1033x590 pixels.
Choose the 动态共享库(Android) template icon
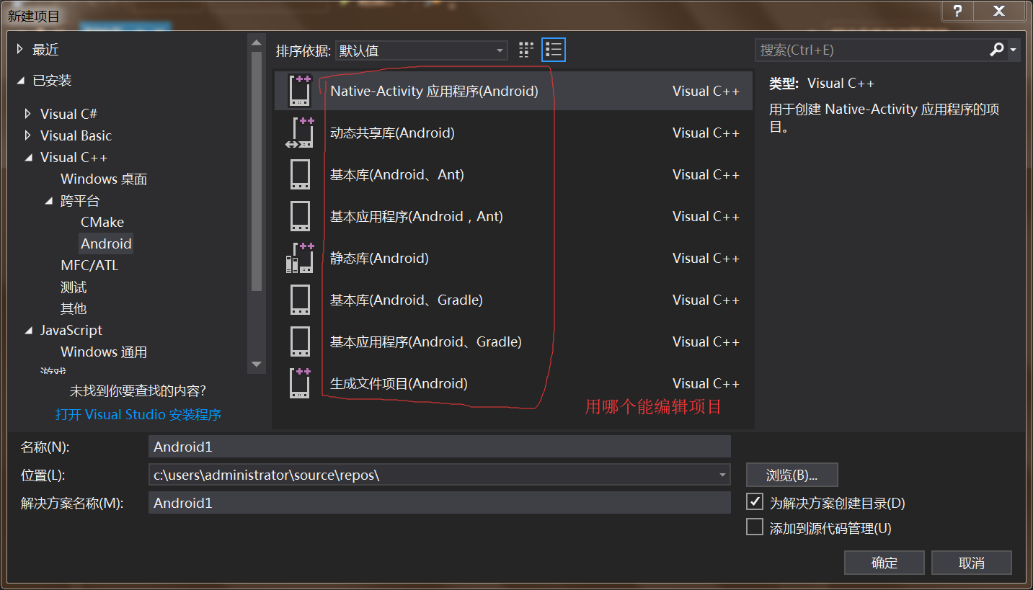point(300,133)
